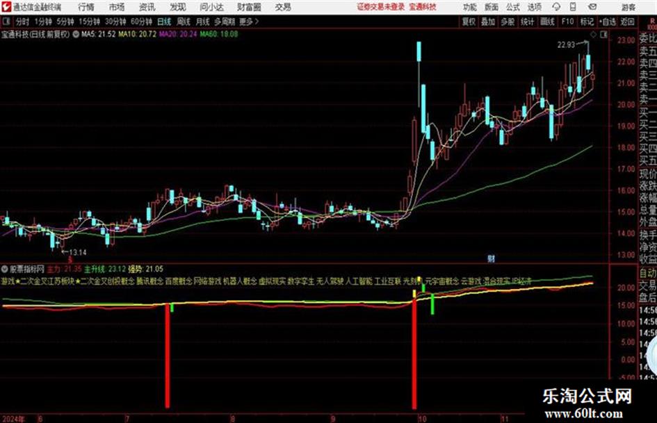This screenshot has width=657, height=423.
Task: Add stock via 自选 button
Action: point(607,22)
